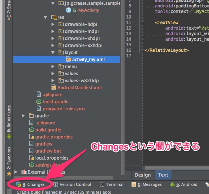Click the activity_my.xml file icon

point(69,59)
